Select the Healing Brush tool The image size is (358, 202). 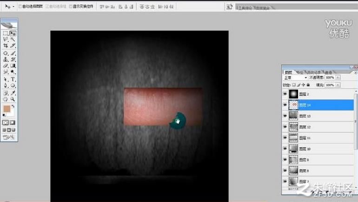pos(6,53)
